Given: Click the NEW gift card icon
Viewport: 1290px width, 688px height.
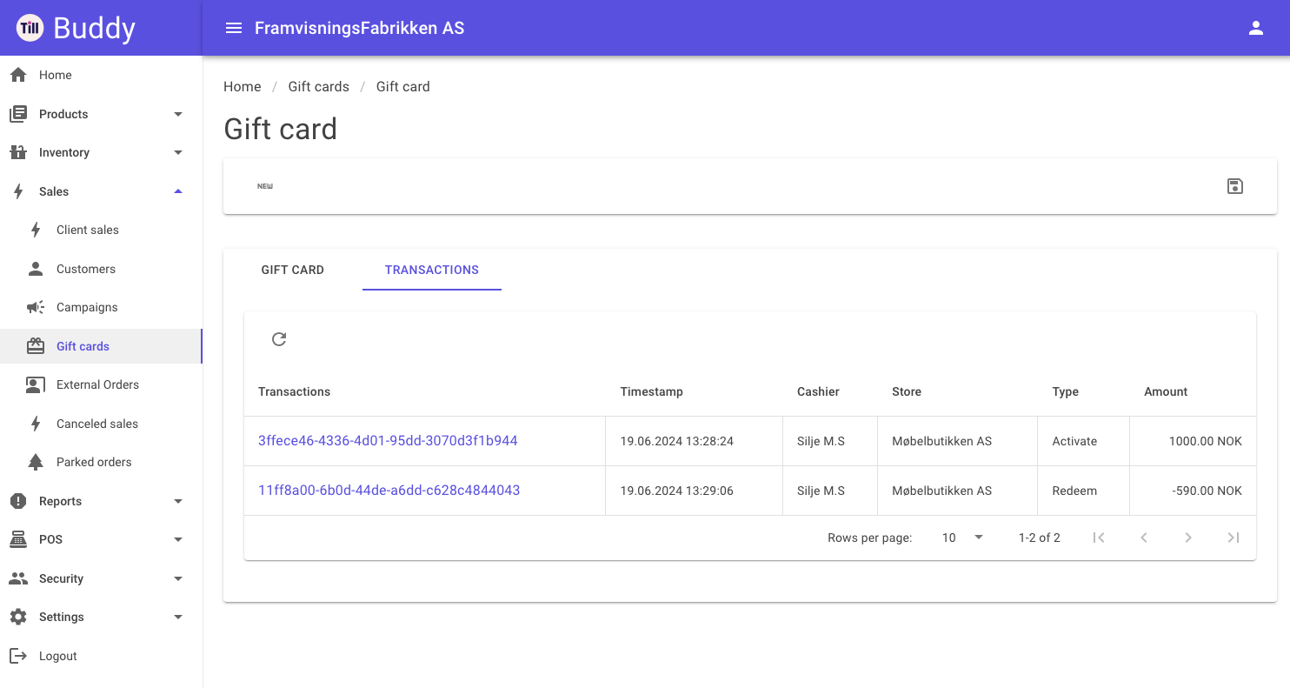Looking at the screenshot, I should point(265,186).
